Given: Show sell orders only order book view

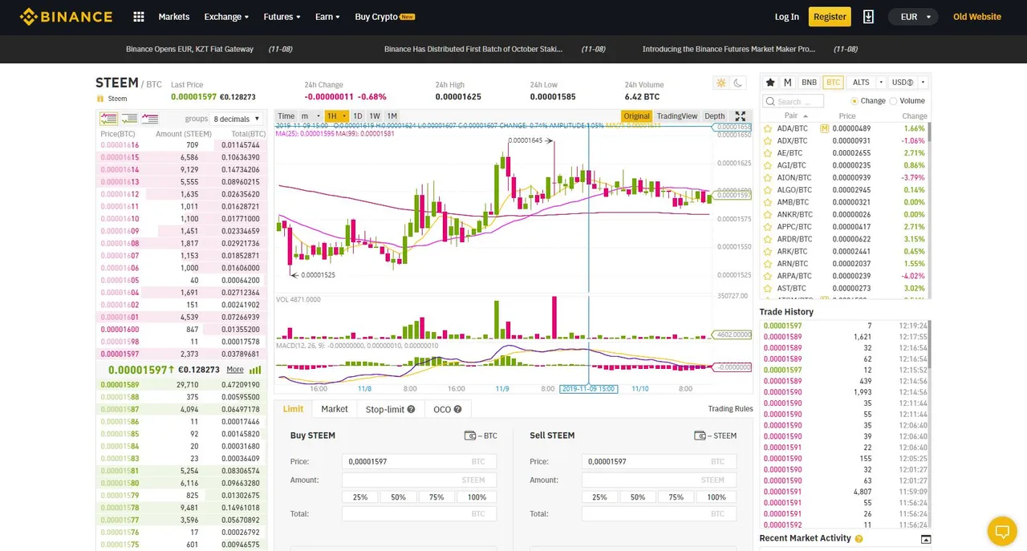Looking at the screenshot, I should point(150,119).
